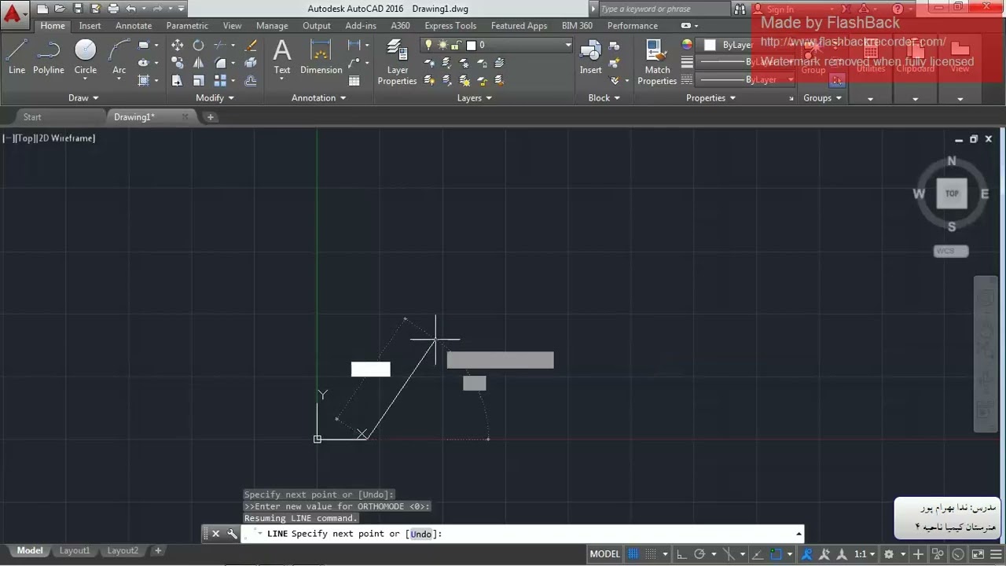Add a new layout tab
This screenshot has width=1006, height=566.
[158, 551]
